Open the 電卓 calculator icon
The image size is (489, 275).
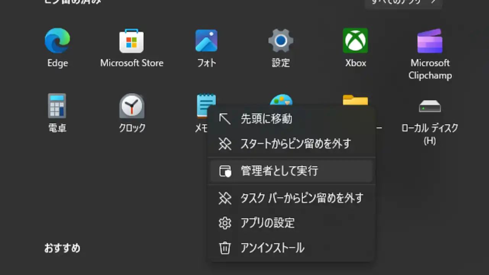tap(57, 105)
